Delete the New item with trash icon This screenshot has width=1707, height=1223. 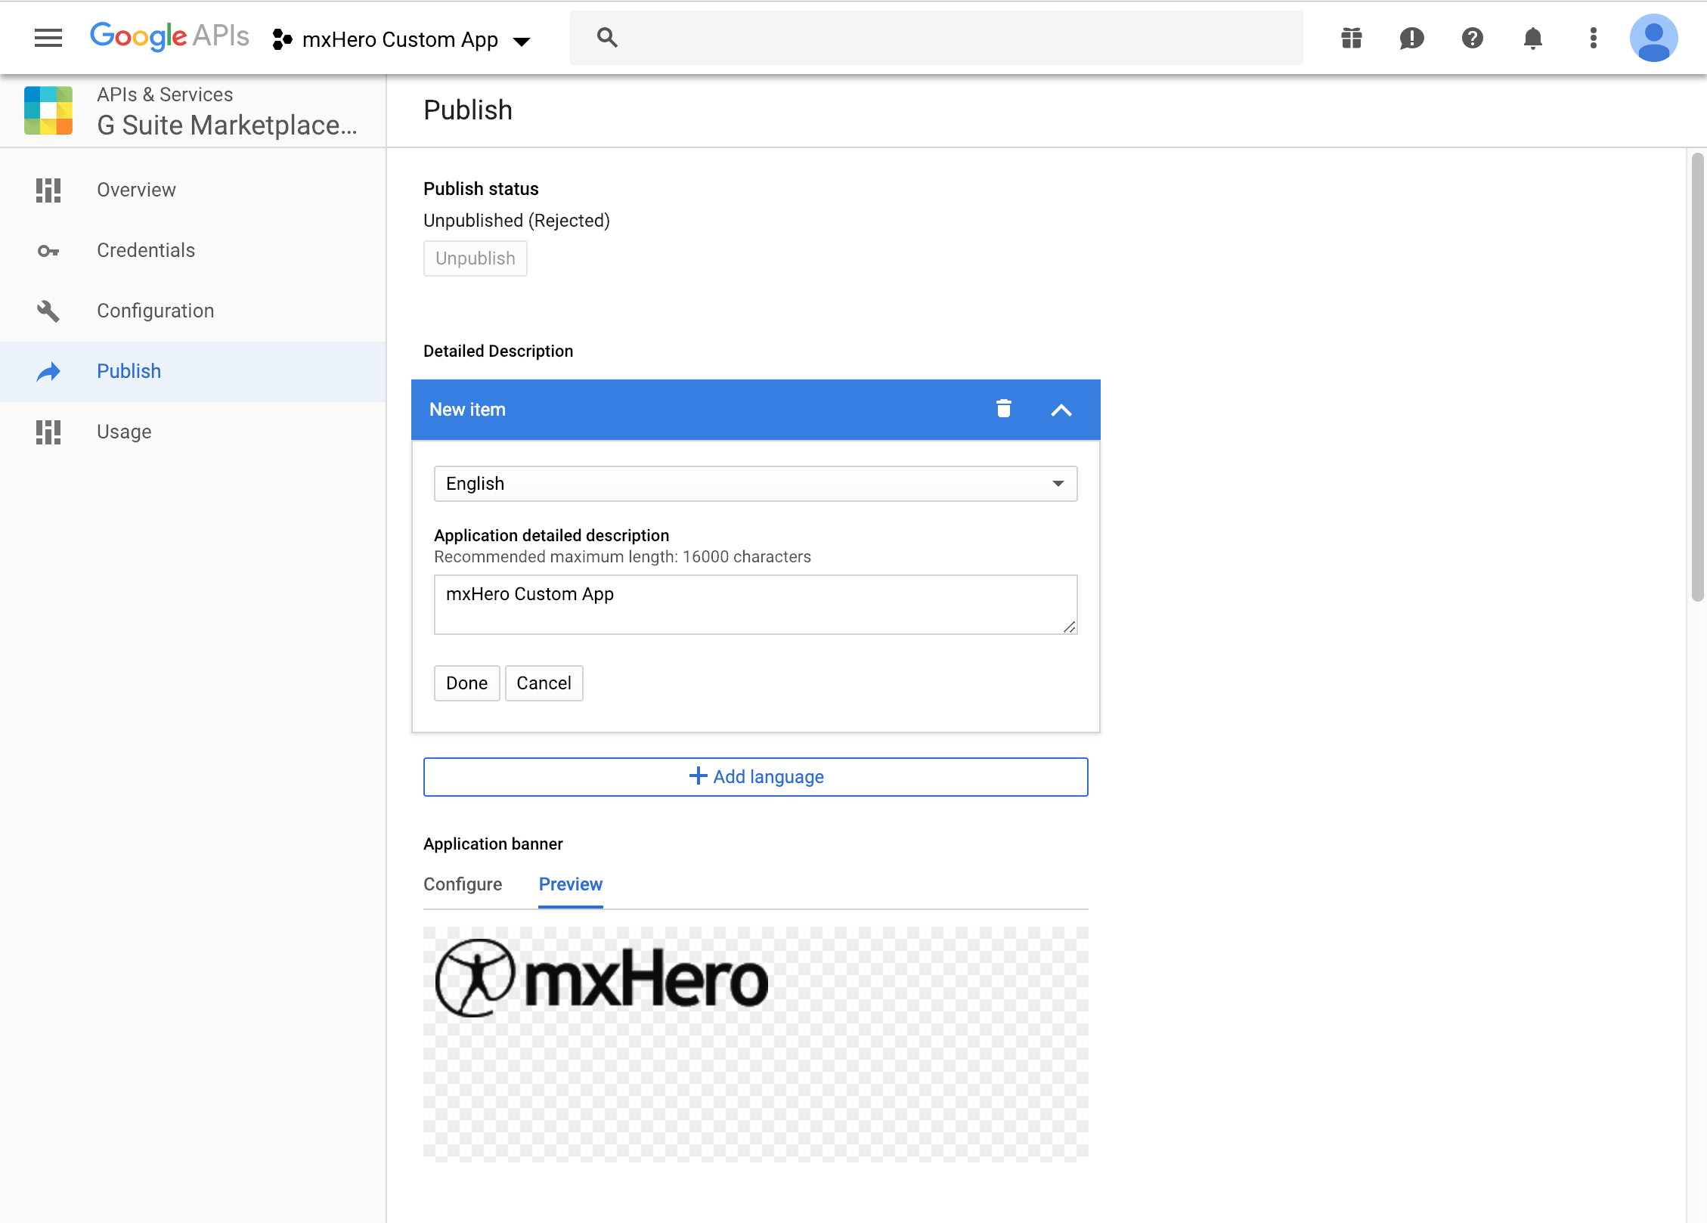click(1004, 408)
